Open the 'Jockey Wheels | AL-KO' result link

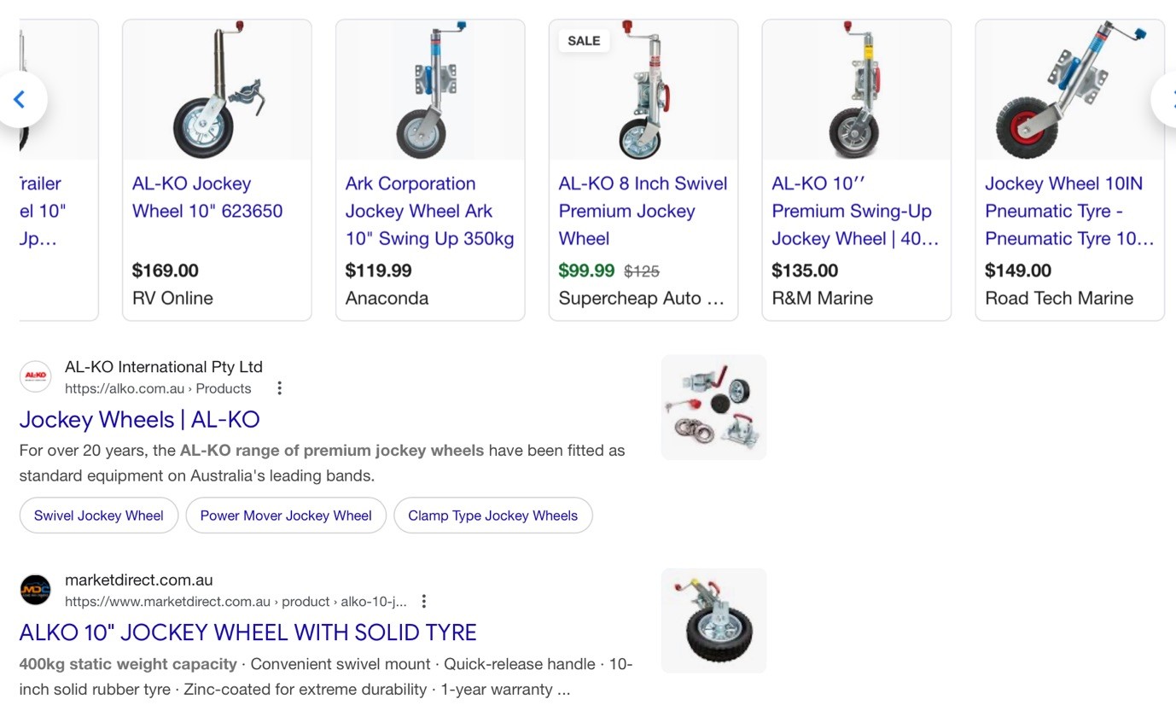pyautogui.click(x=139, y=419)
